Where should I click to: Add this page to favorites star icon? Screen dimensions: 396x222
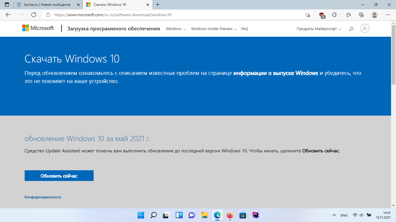point(308,15)
